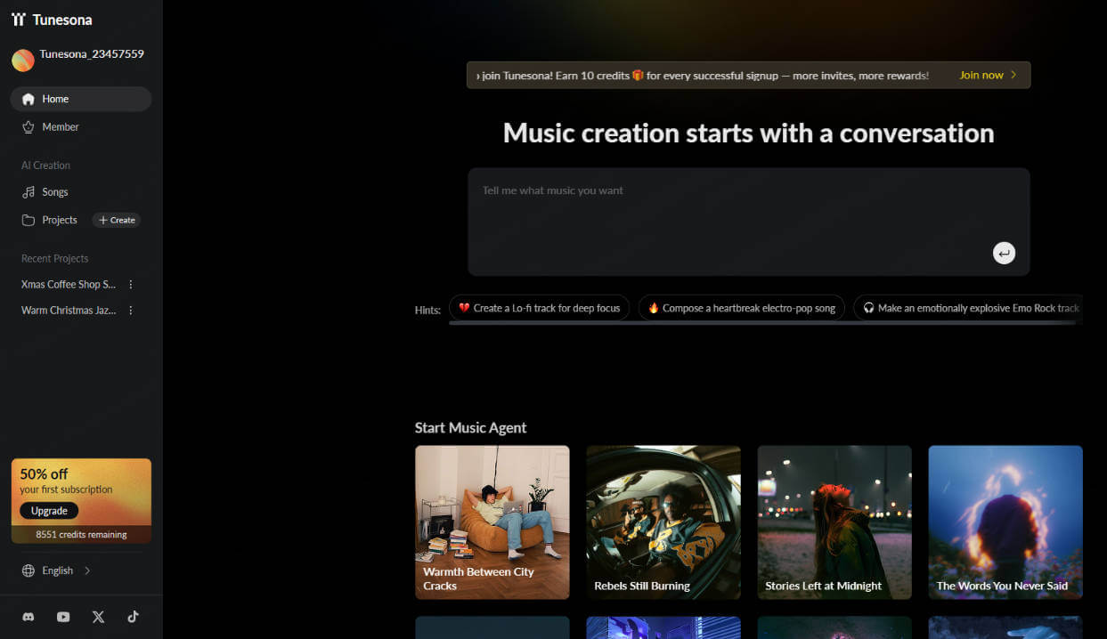
Task: Open options menu for Xmas Coffee Shop project
Action: pos(130,284)
